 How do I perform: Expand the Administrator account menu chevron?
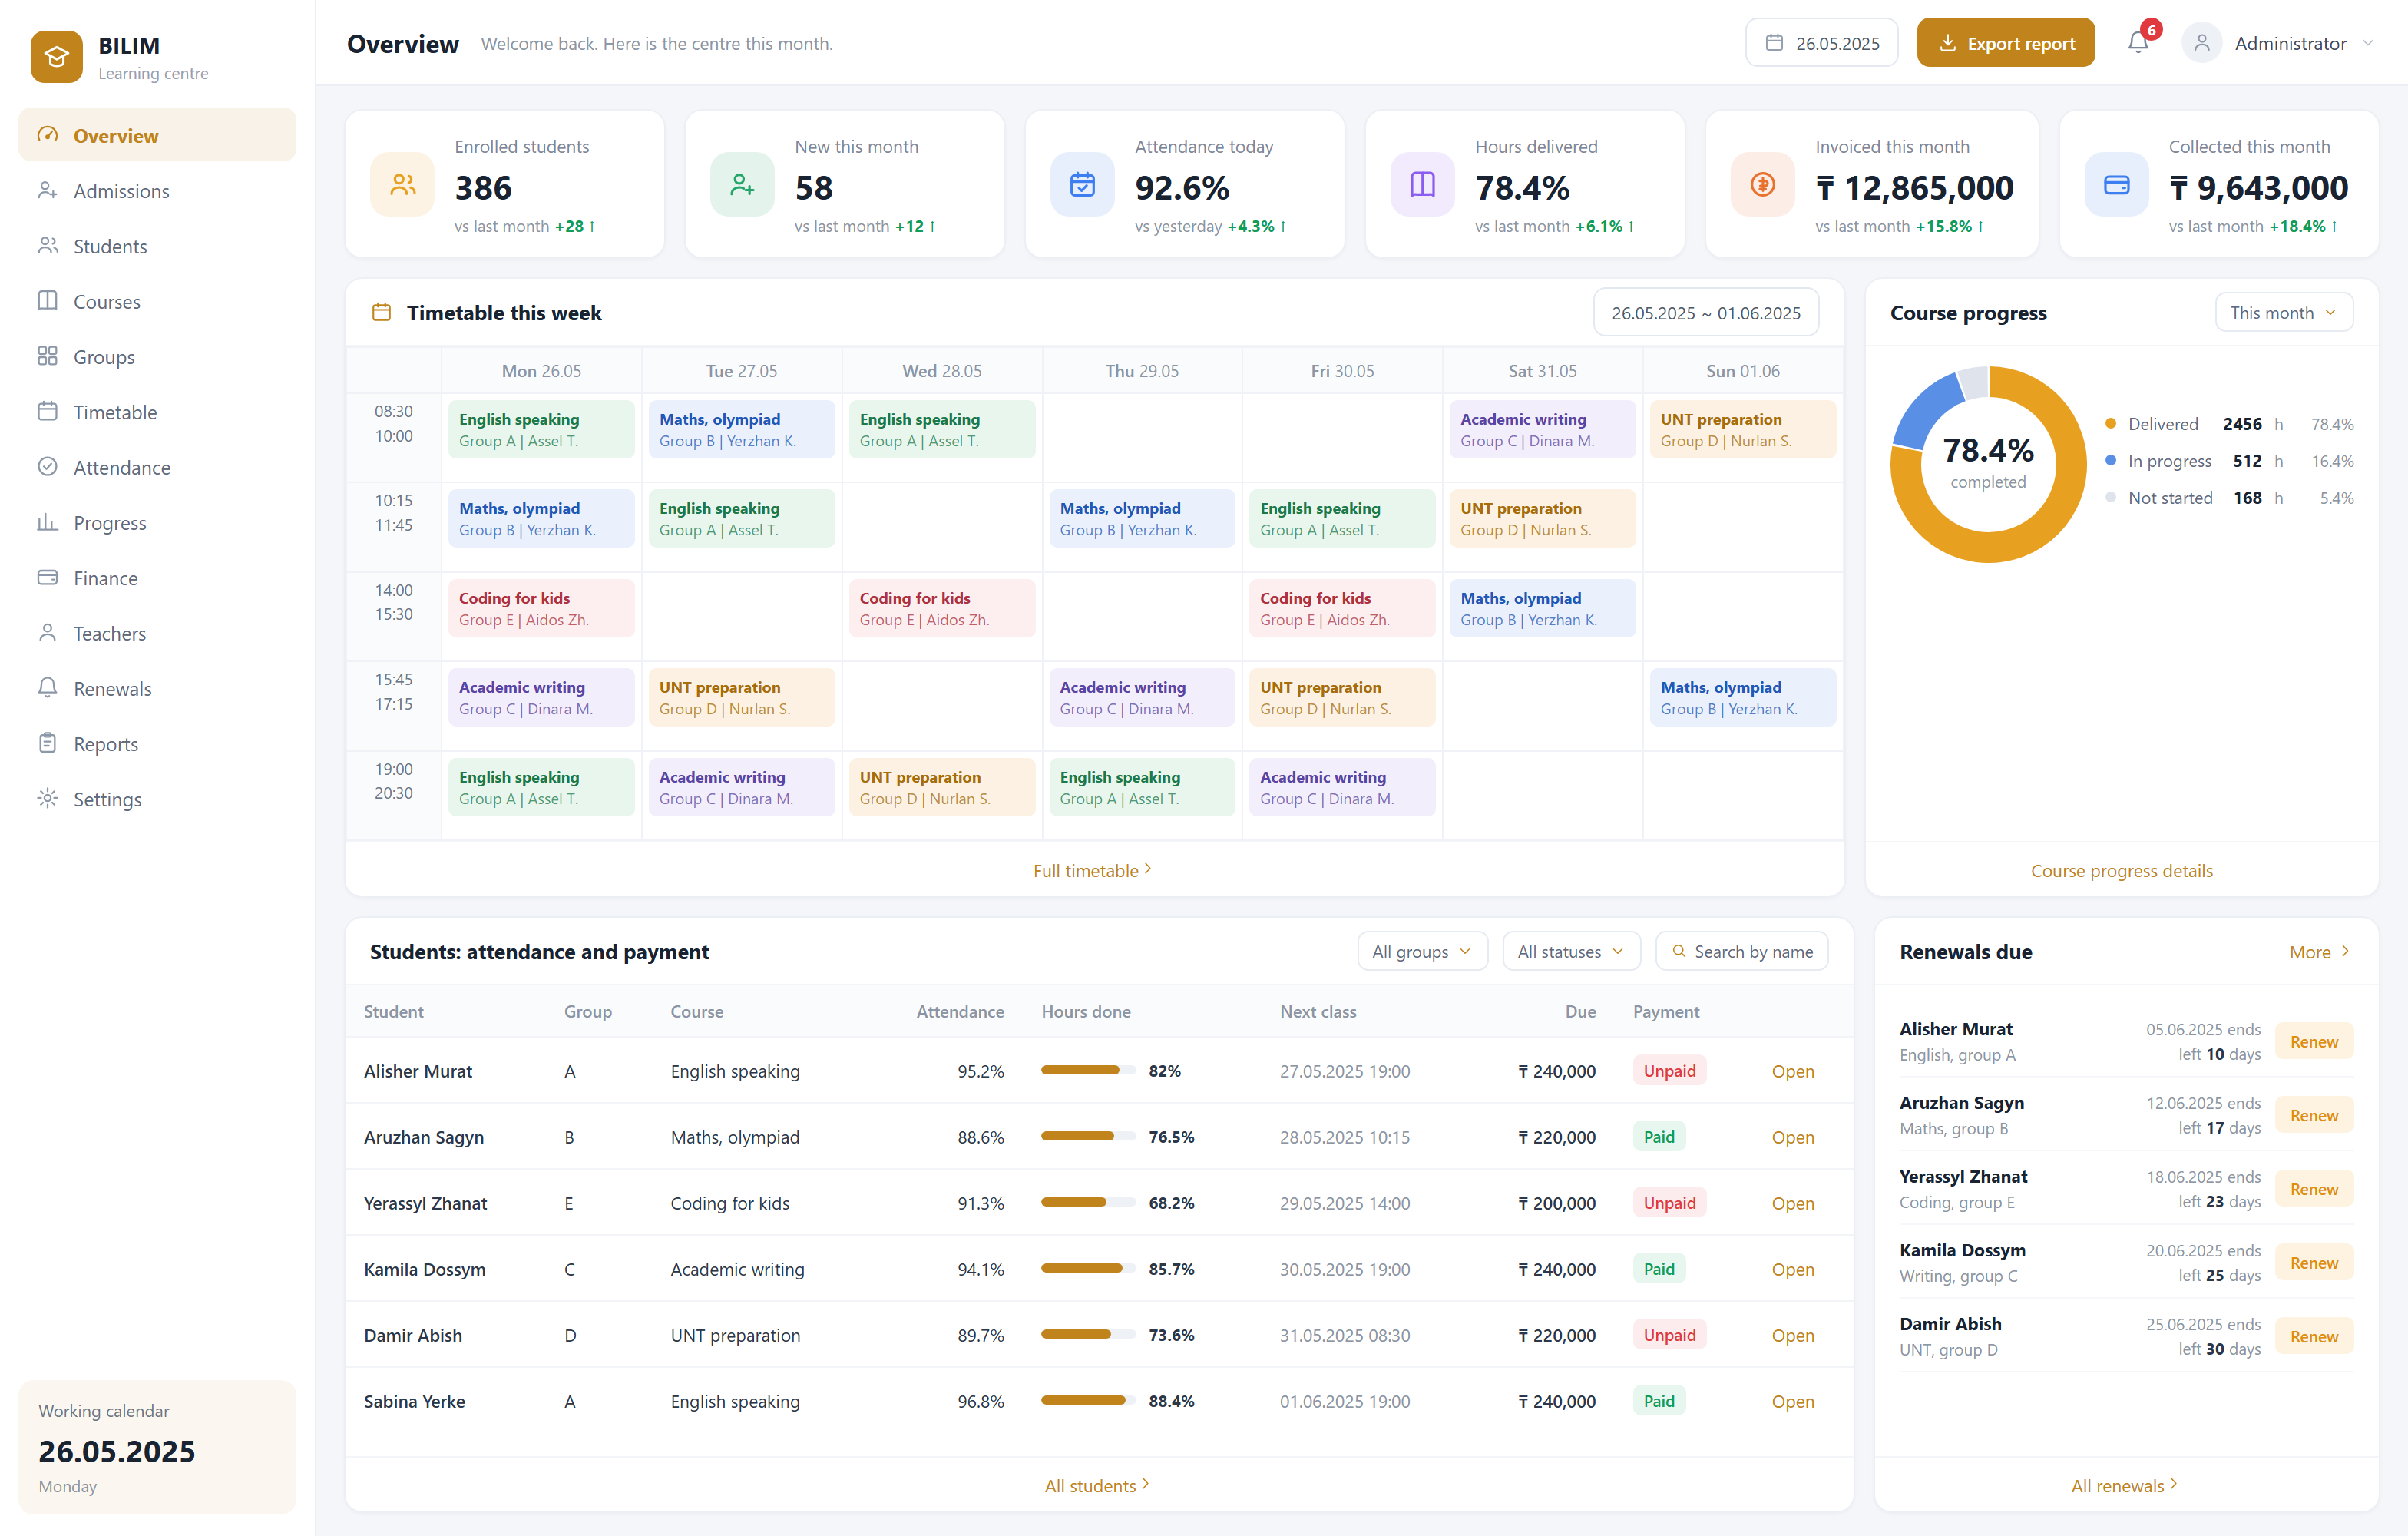pyautogui.click(x=2367, y=43)
